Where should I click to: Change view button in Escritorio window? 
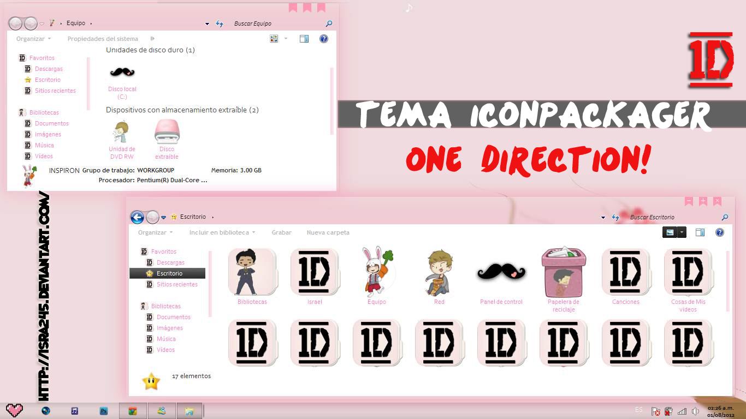pyautogui.click(x=670, y=232)
